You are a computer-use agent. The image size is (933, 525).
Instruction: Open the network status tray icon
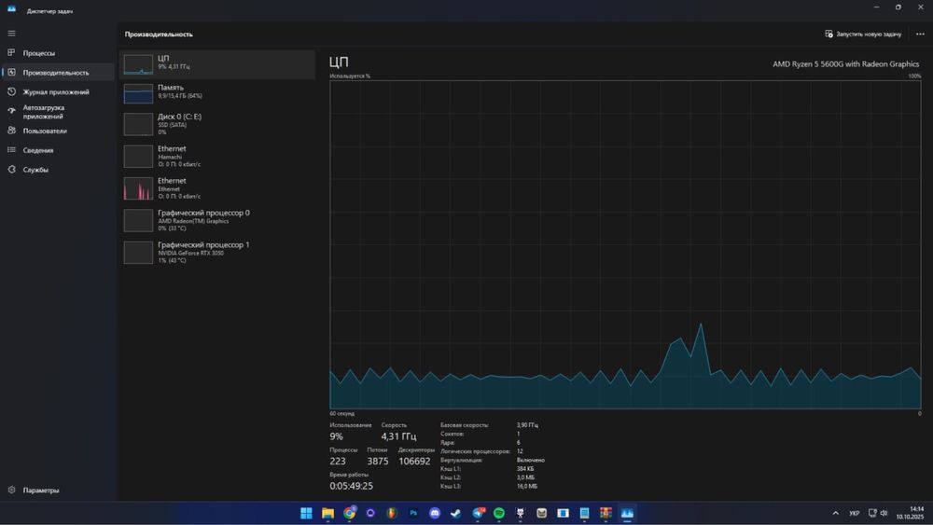point(872,513)
